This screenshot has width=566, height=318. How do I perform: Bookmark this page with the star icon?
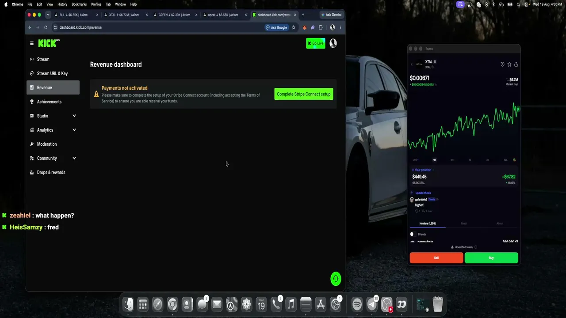click(x=293, y=27)
